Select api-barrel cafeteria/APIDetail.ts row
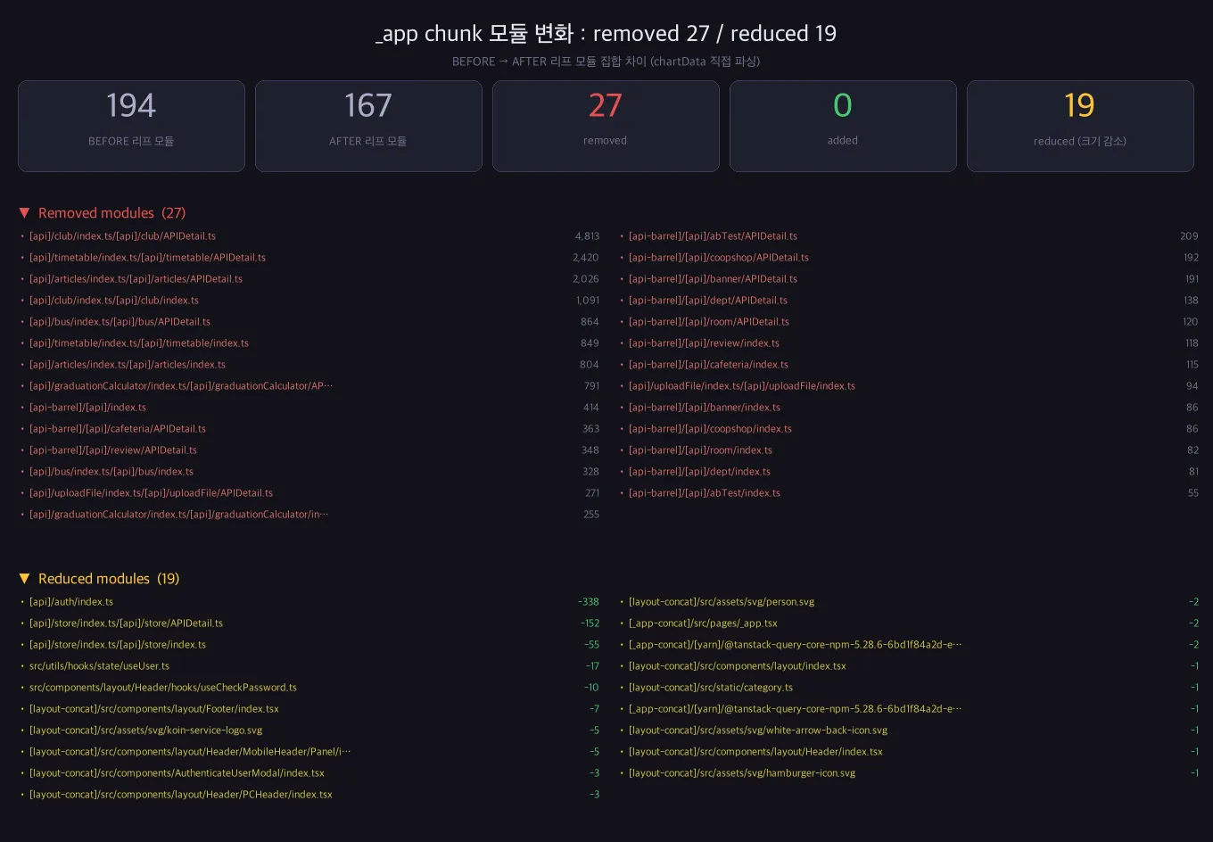 tap(309, 429)
